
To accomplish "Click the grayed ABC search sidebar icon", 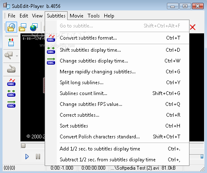I will 11,69.
